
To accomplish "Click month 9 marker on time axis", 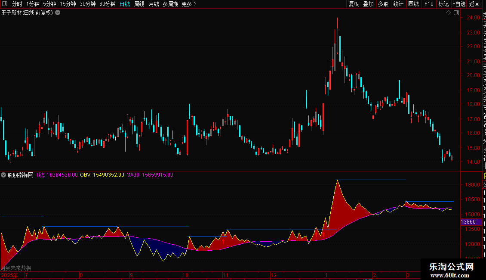I will 132,275.
